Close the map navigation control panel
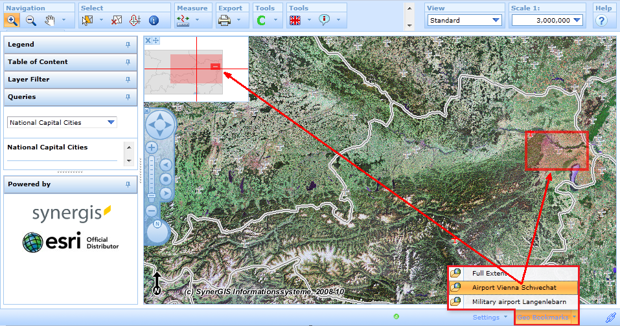Screen dimensions: 620x326 click(146, 111)
